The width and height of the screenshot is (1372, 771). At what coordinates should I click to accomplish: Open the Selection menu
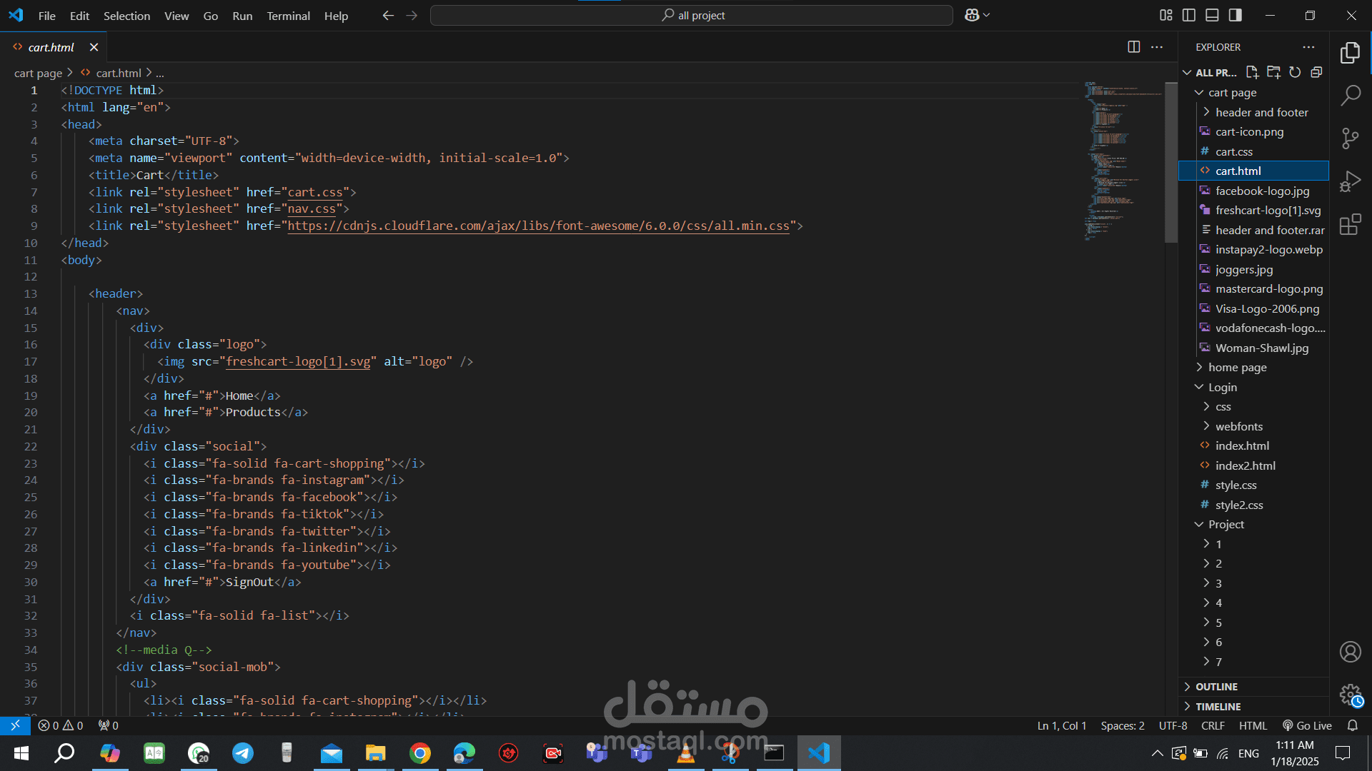coord(126,16)
